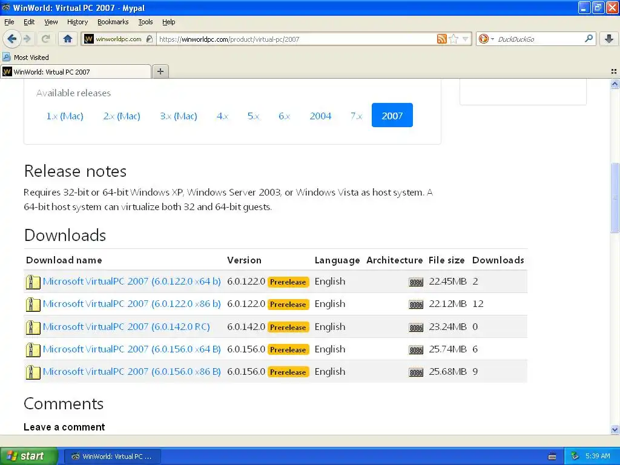620x465 pixels.
Task: Click zip icon for 6.0.156.0 x64 B
Action: 33,350
